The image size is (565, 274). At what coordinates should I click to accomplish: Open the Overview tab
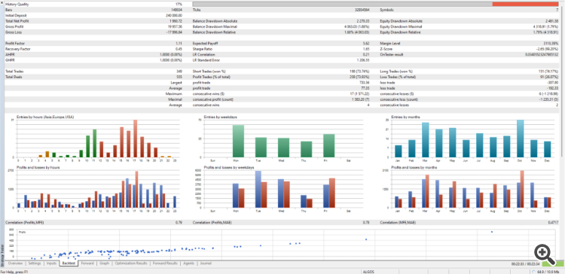pyautogui.click(x=15, y=263)
